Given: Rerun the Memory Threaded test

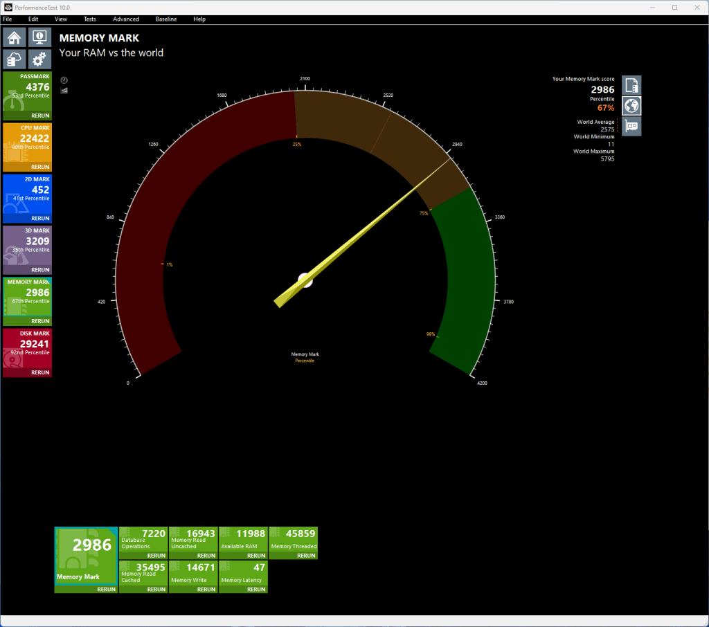Looking at the screenshot, I should click(x=306, y=556).
